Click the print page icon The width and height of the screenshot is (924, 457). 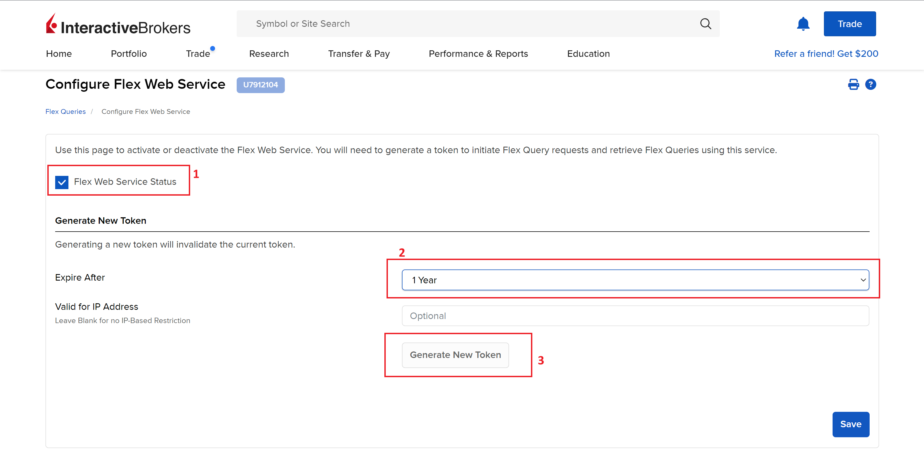853,84
